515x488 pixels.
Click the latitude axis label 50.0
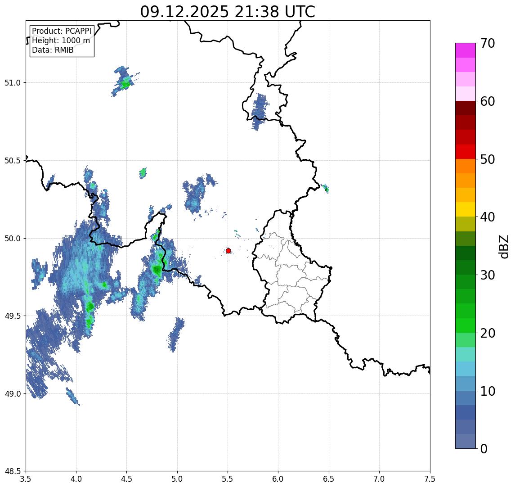pos(13,239)
